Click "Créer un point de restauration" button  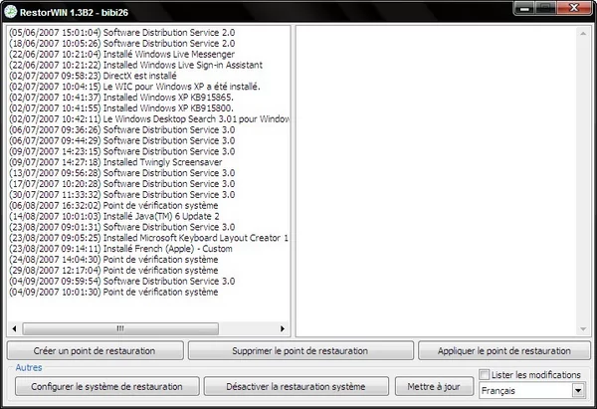(x=95, y=350)
